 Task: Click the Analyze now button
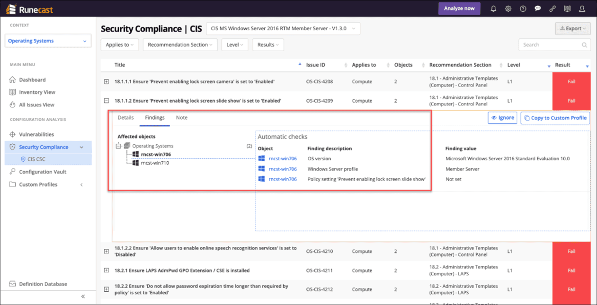(459, 9)
